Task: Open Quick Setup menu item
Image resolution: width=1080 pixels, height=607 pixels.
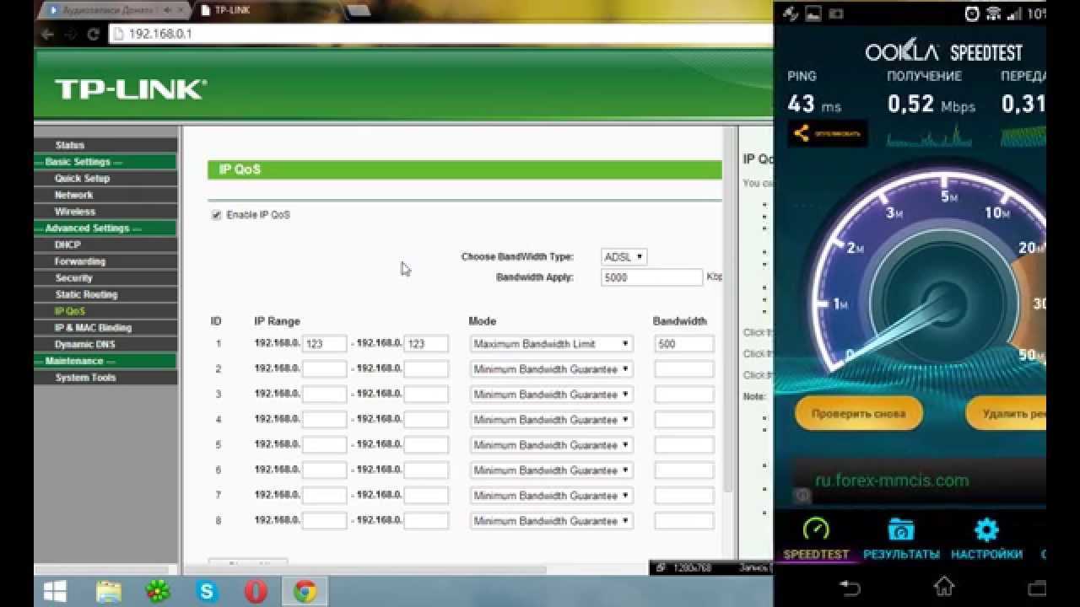Action: click(x=82, y=179)
